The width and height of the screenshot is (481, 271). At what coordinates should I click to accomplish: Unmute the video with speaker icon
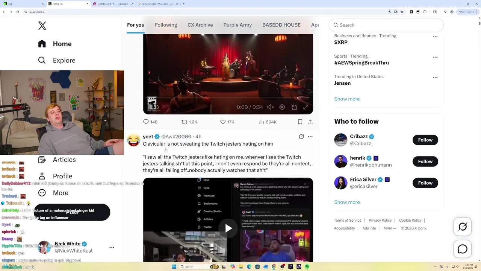tap(270, 107)
